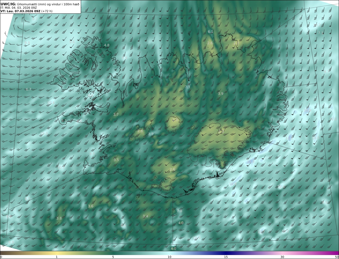Click the 9.6 value label on the map
Screen dimensions: 339x259
72,42
